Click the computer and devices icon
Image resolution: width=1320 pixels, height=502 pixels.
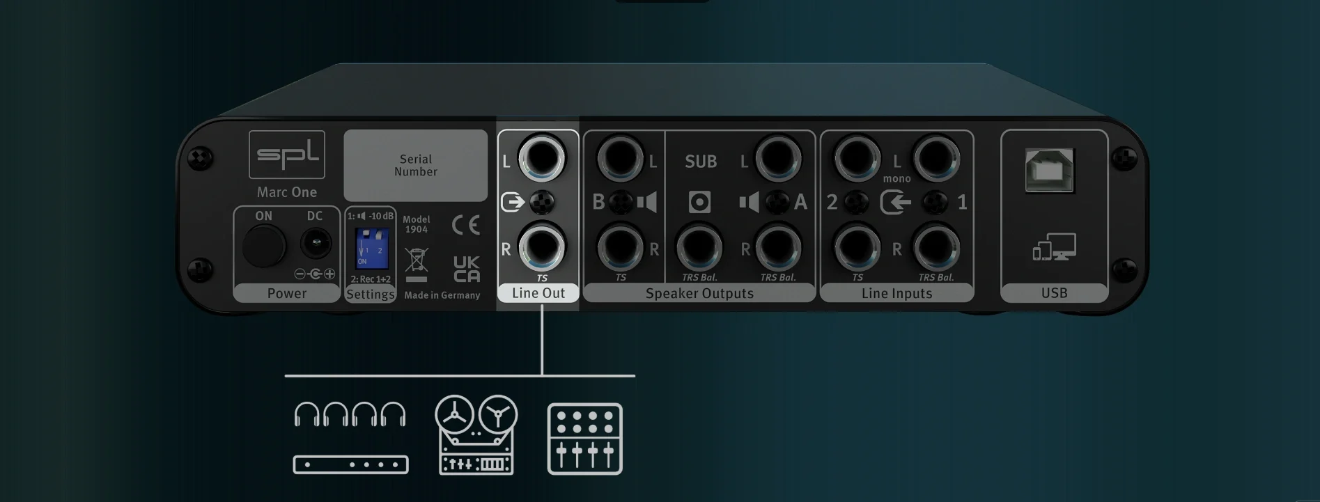click(1054, 247)
